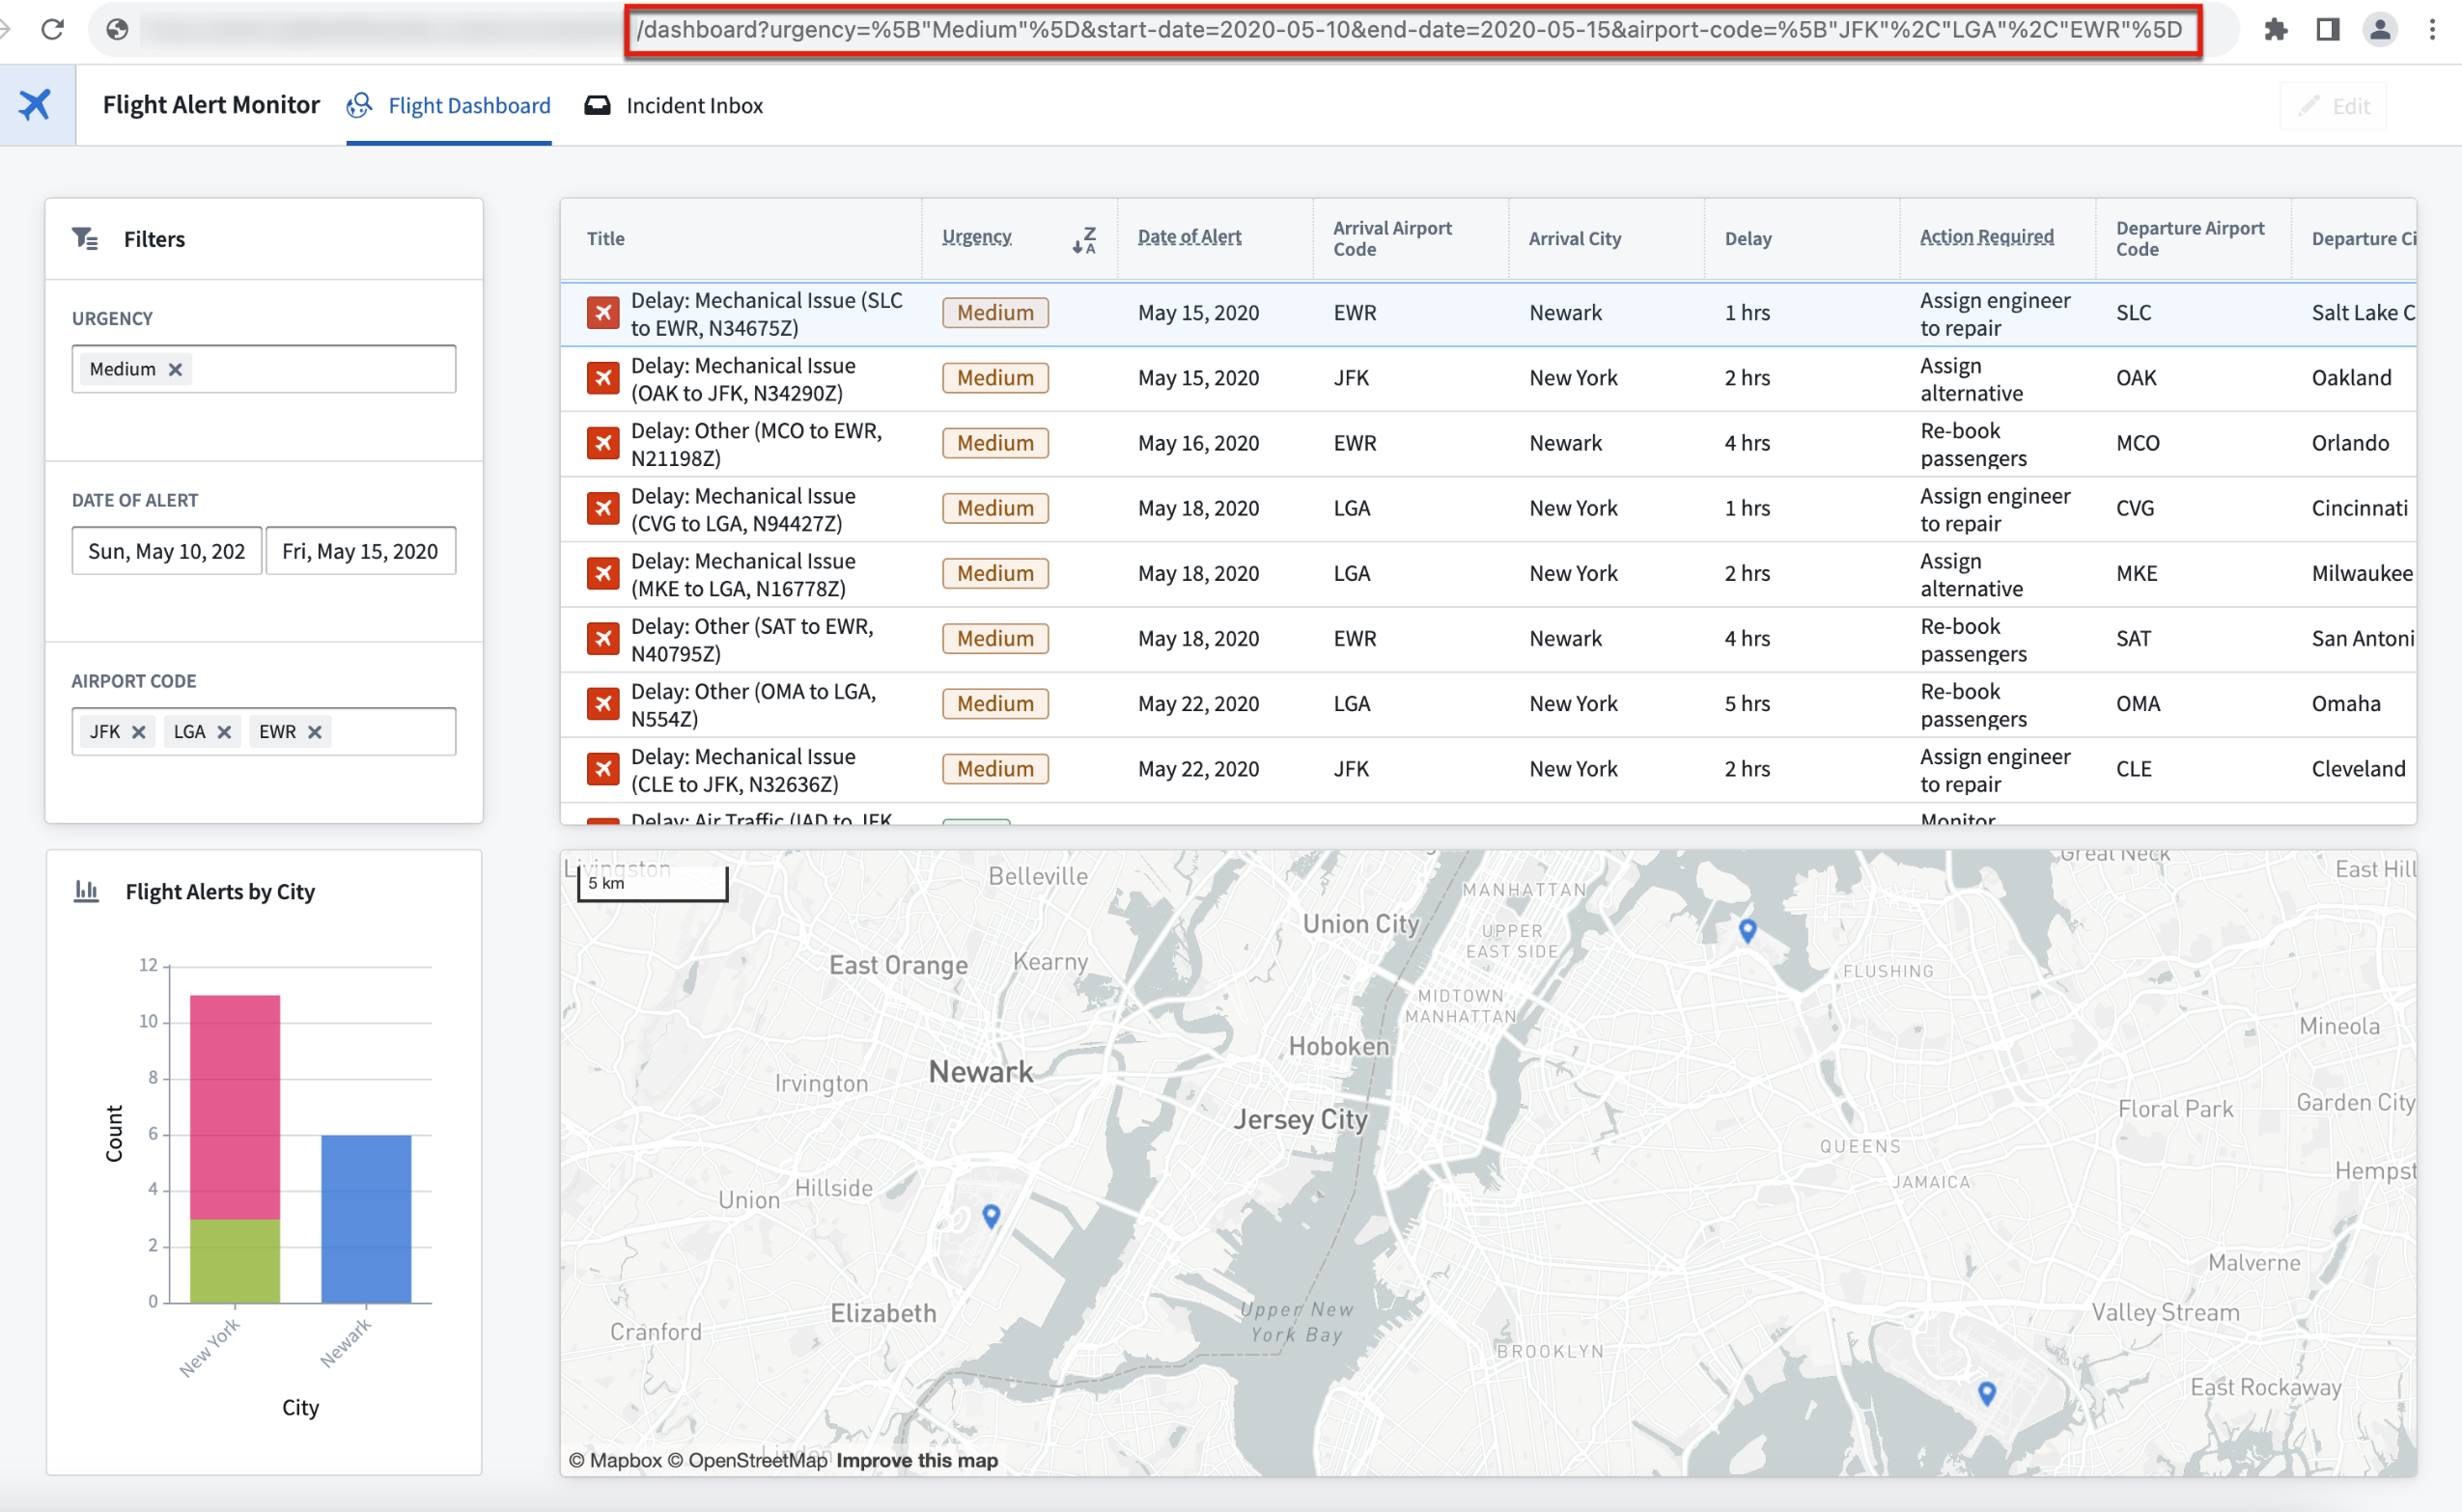Screen dimensions: 2462x1512
Task: Click red alert icon for OAK to JFK row
Action: coord(602,378)
